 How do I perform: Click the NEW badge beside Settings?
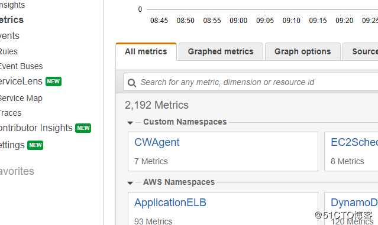(35, 145)
